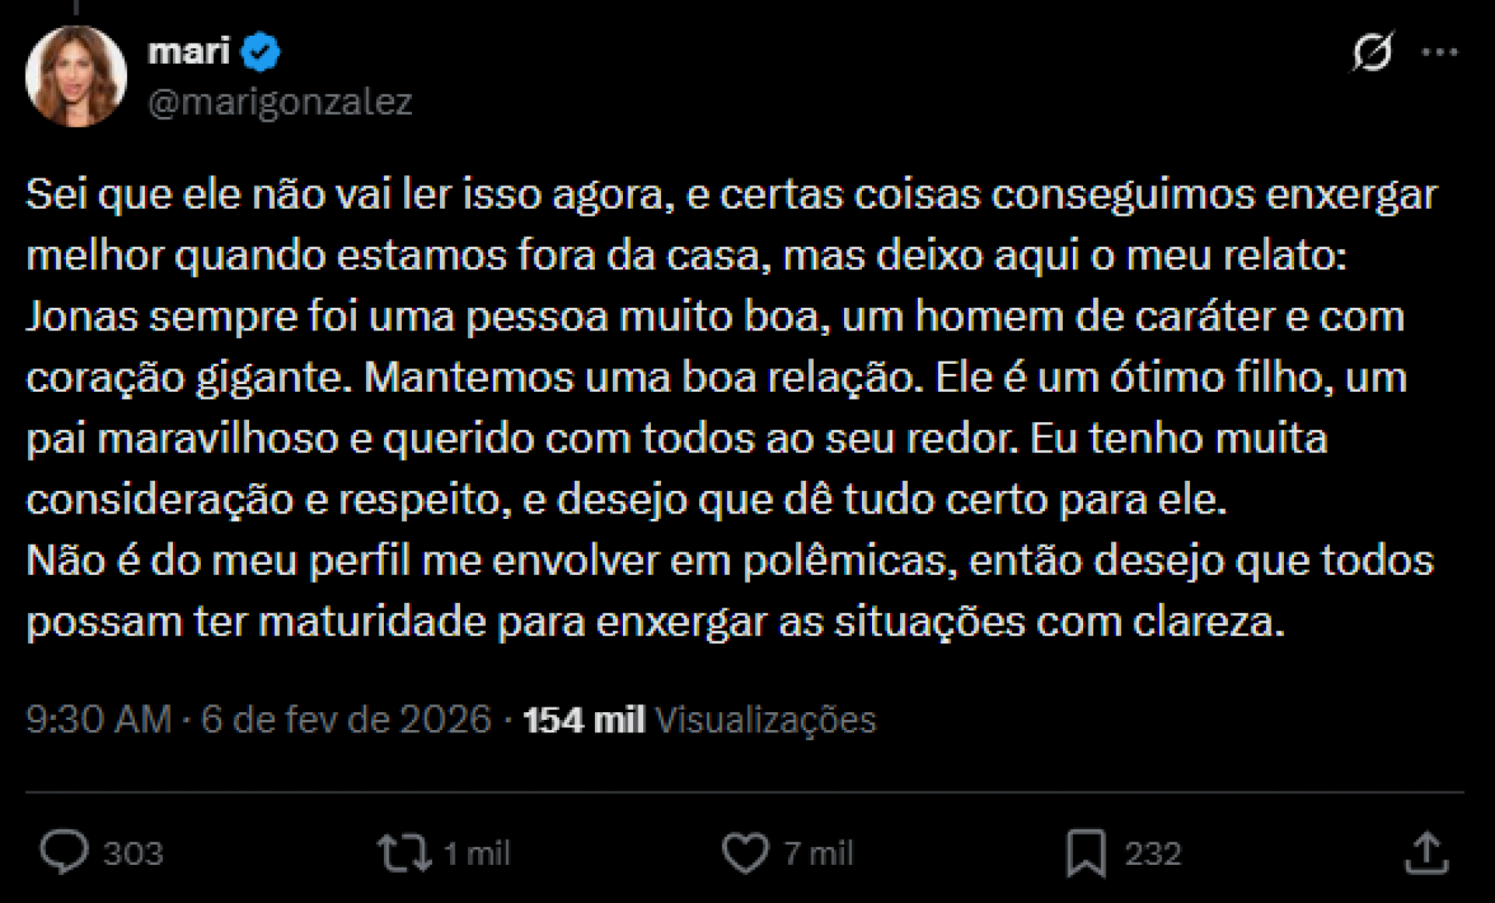Click the Grok icon on the tweet
The width and height of the screenshot is (1495, 903).
point(1373,53)
